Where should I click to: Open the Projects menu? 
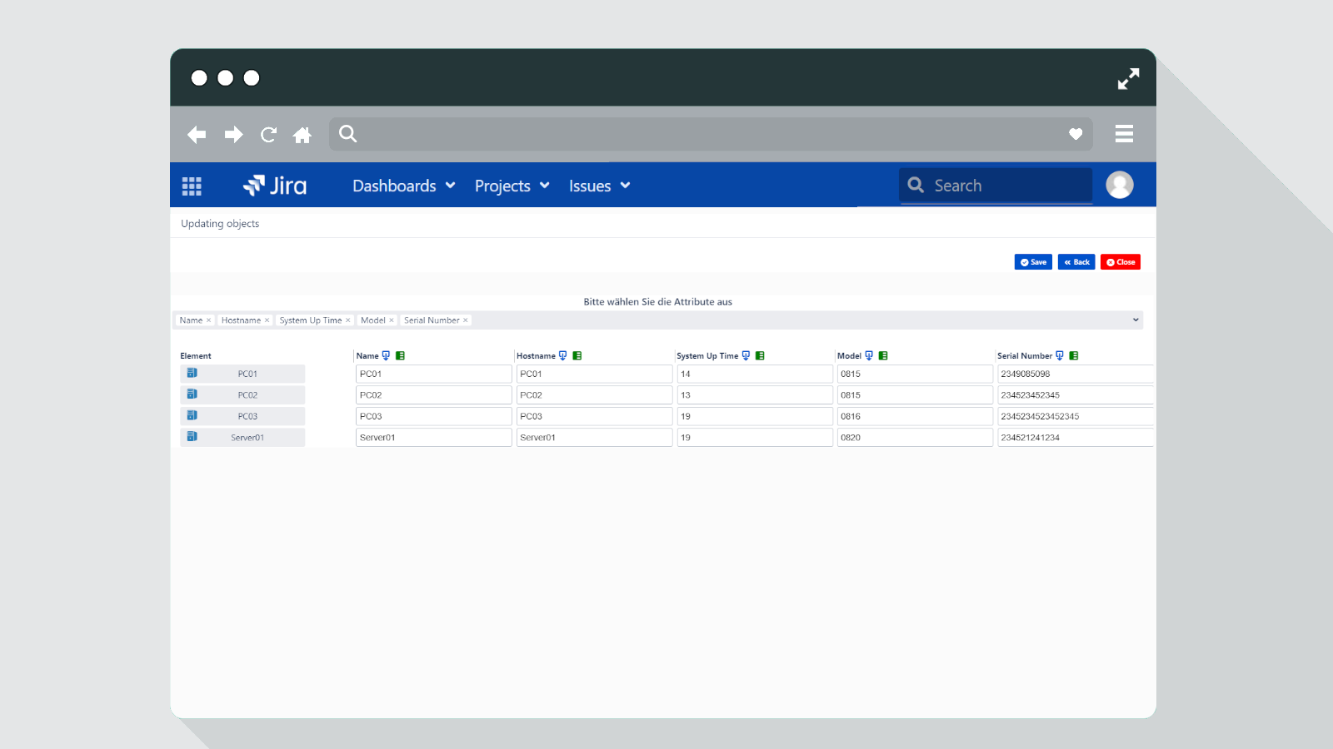(512, 186)
